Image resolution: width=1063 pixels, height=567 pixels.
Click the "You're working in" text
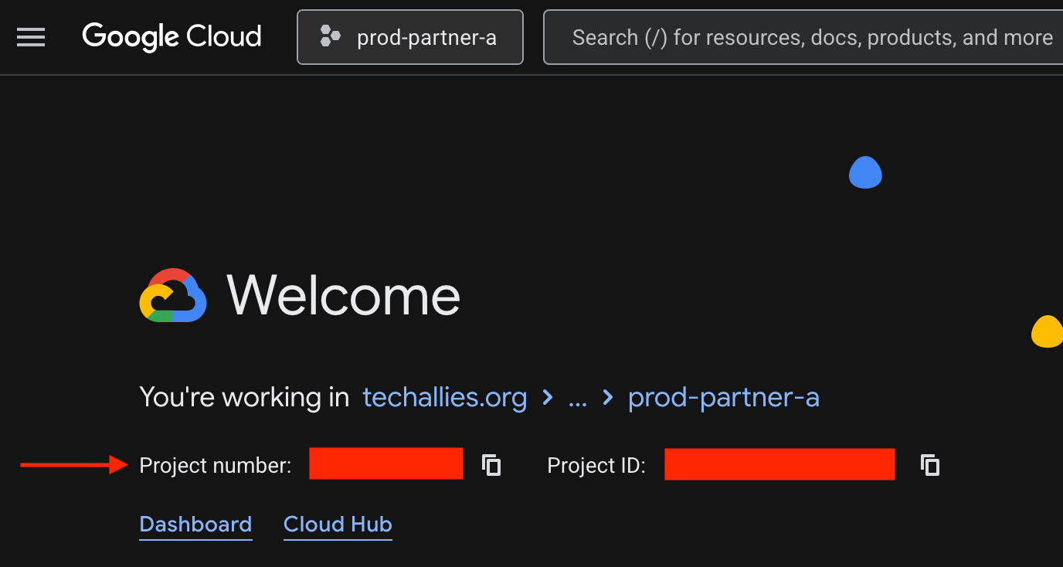pyautogui.click(x=244, y=398)
